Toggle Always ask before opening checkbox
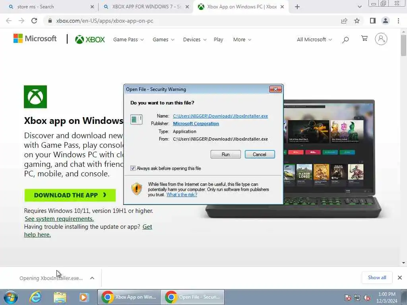 (x=133, y=168)
